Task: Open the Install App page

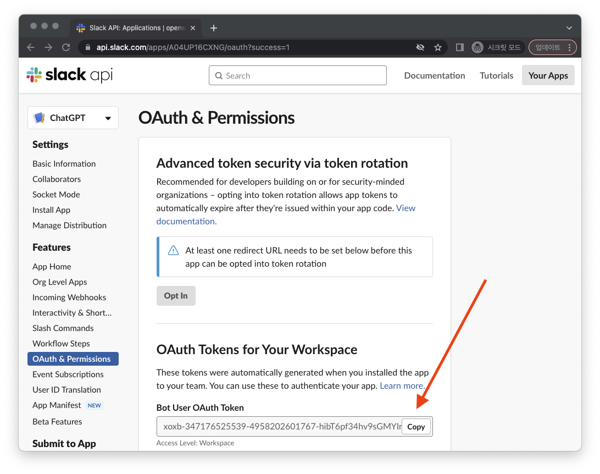Action: click(x=51, y=210)
